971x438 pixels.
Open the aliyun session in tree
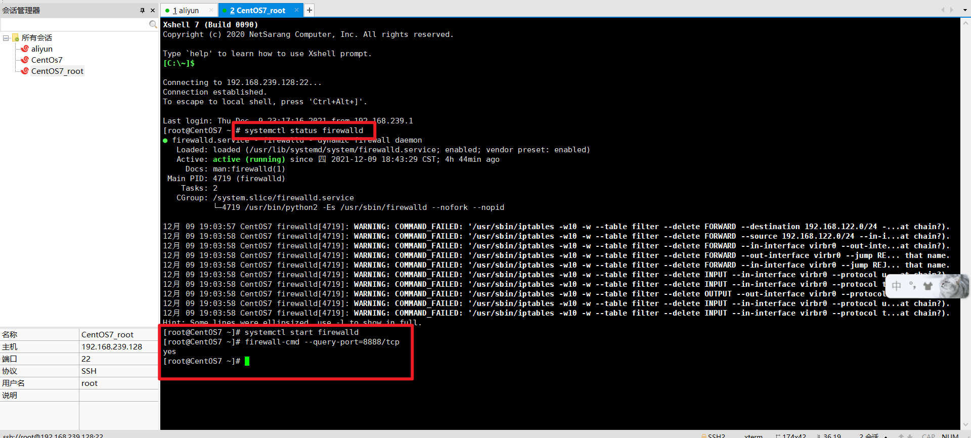(42, 49)
